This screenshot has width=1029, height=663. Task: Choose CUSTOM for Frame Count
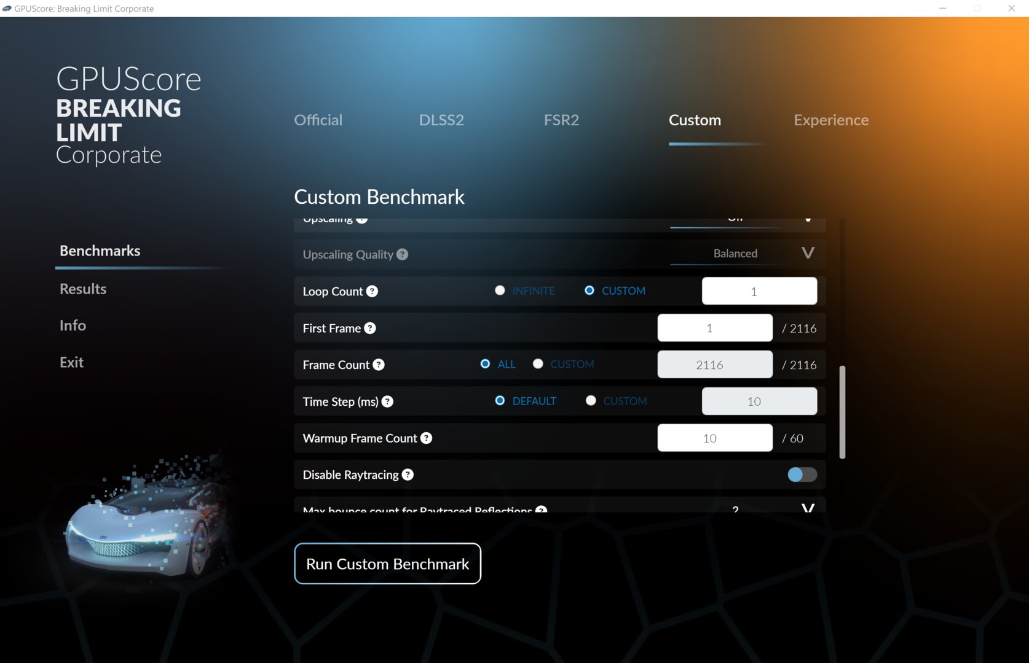(538, 364)
